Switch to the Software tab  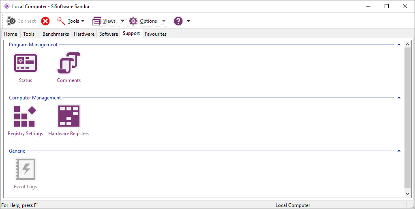[x=109, y=34]
